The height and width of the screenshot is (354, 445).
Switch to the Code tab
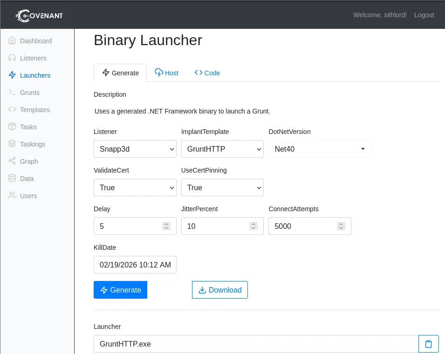pyautogui.click(x=207, y=73)
